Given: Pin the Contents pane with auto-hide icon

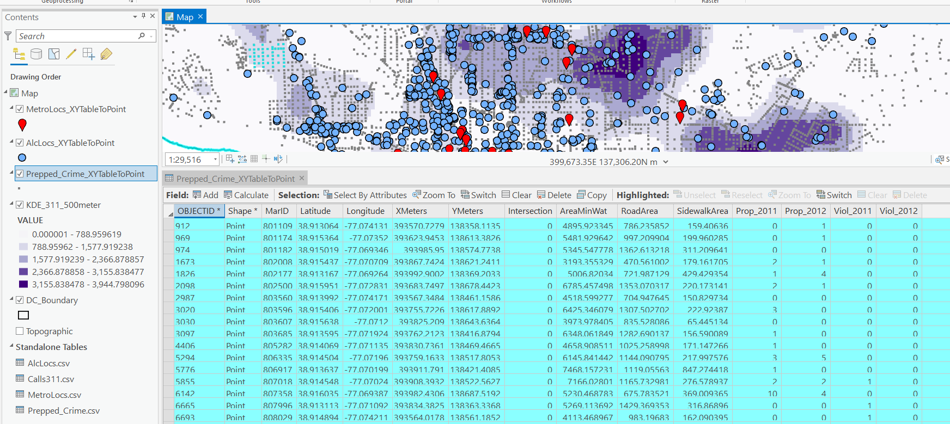Looking at the screenshot, I should coord(143,16).
